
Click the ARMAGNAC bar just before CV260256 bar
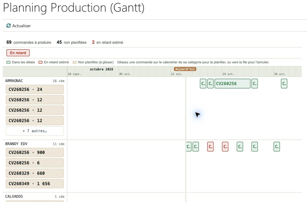pos(211,84)
